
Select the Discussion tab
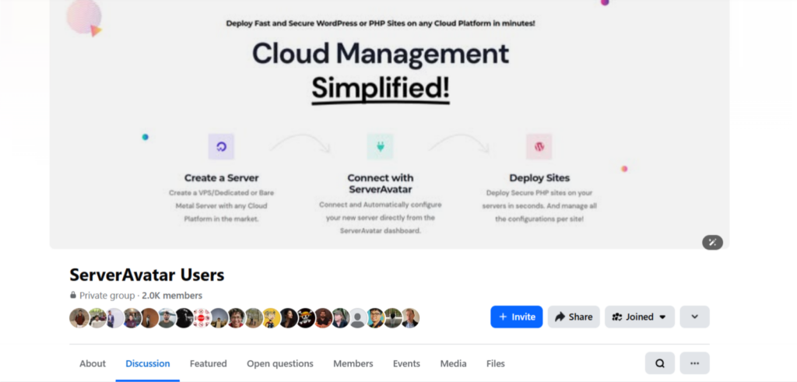[147, 363]
